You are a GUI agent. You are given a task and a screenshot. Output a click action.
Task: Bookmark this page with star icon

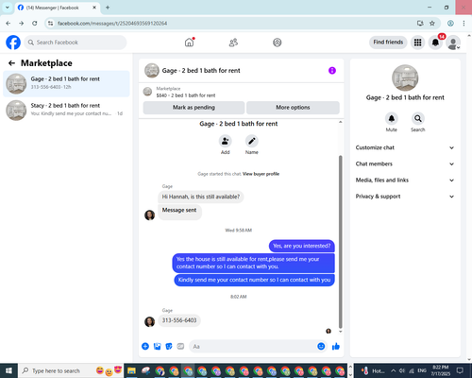point(432,24)
